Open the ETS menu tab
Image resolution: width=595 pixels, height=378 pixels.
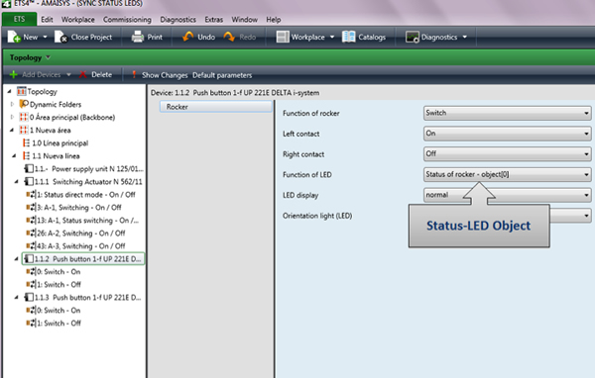(20, 20)
